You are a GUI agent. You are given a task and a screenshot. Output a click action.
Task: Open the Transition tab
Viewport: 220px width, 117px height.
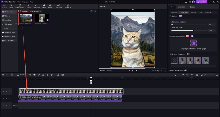tap(36, 6)
